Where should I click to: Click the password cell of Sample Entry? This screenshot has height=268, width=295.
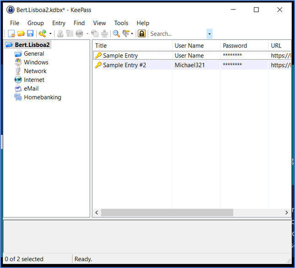coord(232,55)
